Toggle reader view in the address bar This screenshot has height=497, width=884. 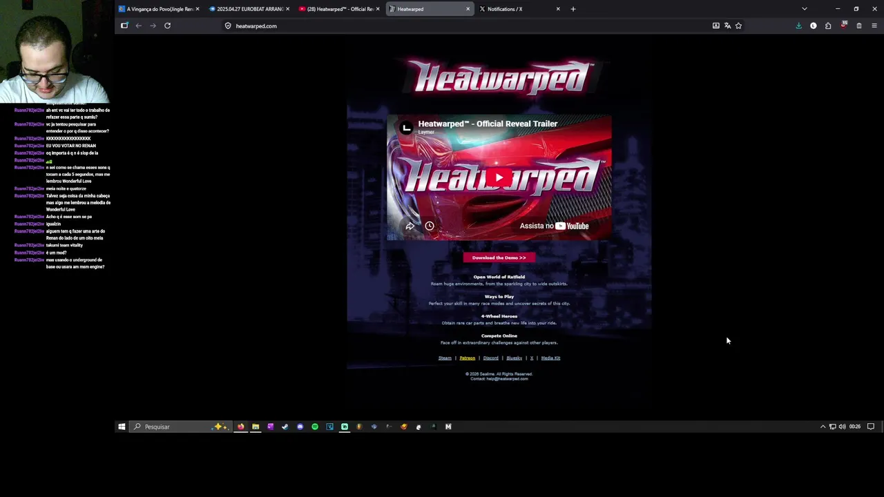click(716, 26)
